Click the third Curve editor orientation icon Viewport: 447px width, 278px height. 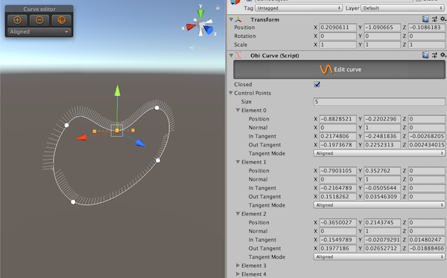61,20
